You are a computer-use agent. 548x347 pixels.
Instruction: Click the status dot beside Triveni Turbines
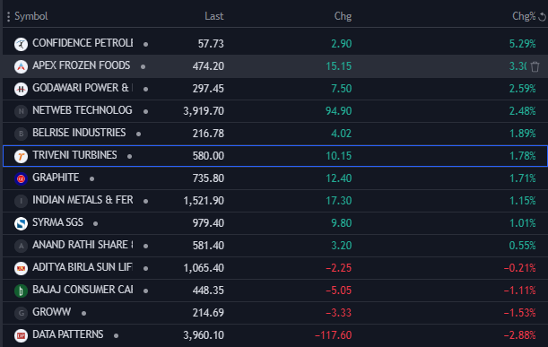pyautogui.click(x=130, y=157)
